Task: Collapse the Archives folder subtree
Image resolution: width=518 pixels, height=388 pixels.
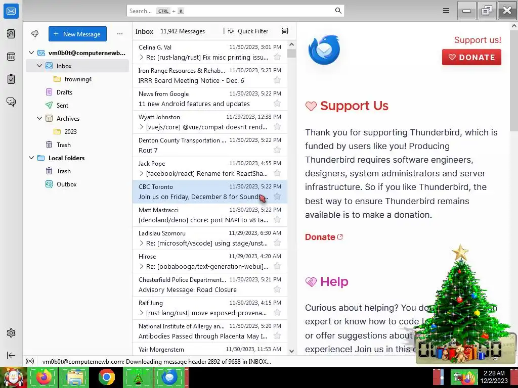Action: (39, 118)
